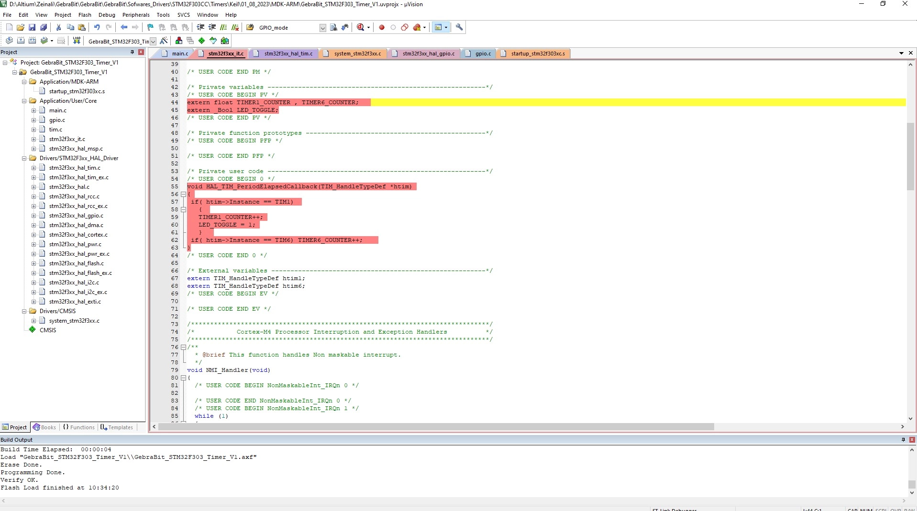Close the Build Output panel

(912, 440)
